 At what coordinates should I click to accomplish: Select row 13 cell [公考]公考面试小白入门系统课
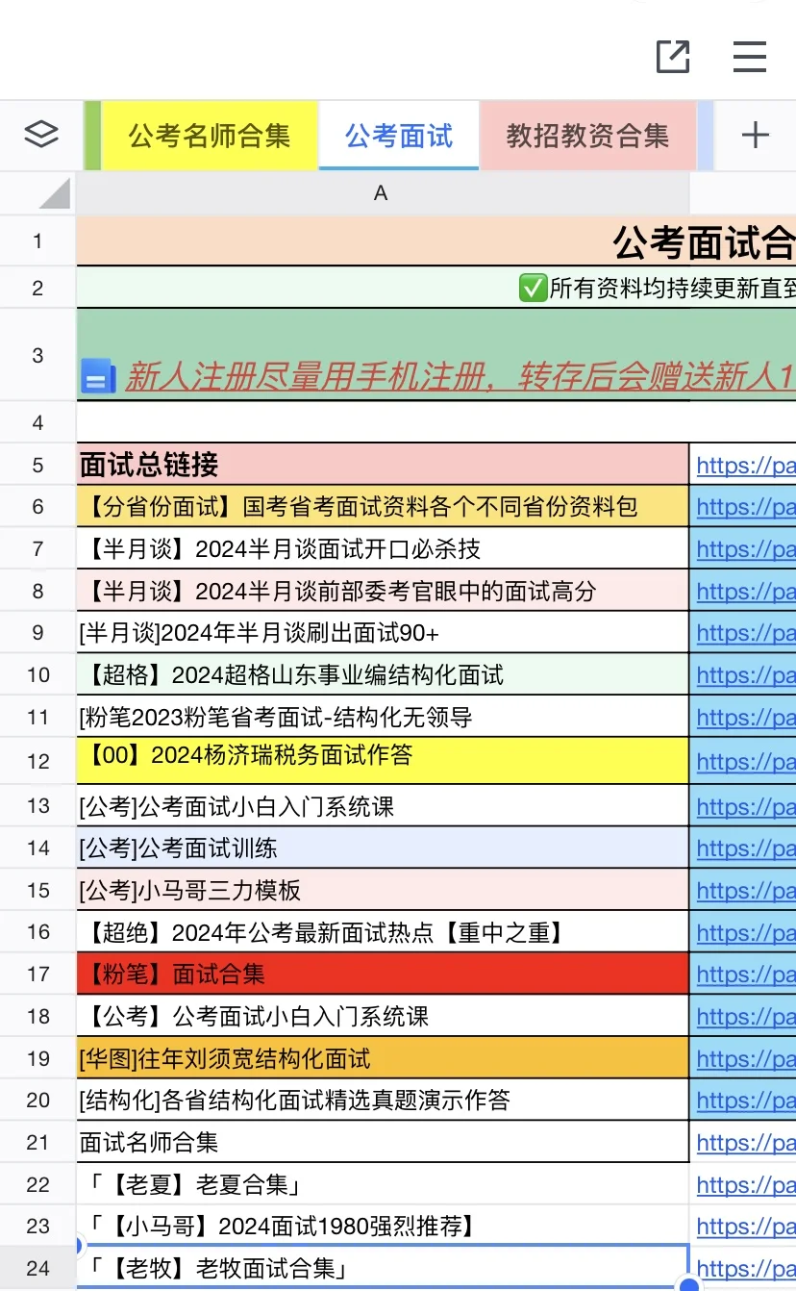(x=383, y=806)
